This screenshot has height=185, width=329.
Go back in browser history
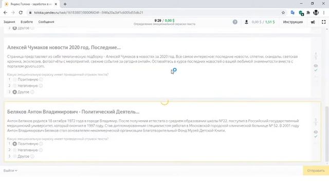click(x=5, y=12)
